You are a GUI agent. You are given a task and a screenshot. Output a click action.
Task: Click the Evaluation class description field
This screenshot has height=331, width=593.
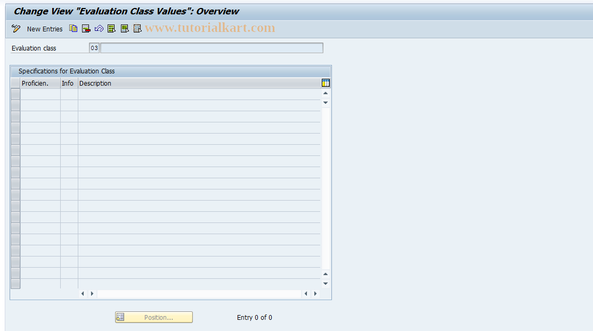pos(212,48)
